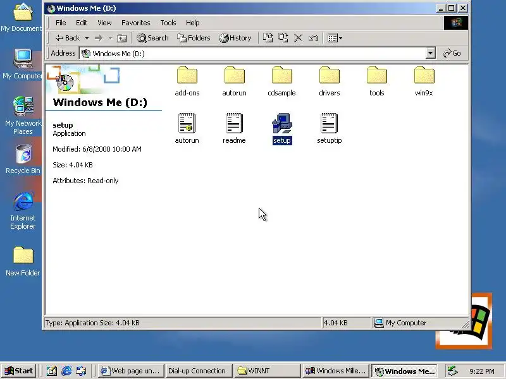Open the File menu
Viewport: 506px width, 379px height.
[61, 23]
